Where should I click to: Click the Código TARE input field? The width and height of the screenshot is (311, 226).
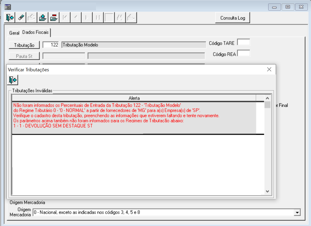(244, 42)
